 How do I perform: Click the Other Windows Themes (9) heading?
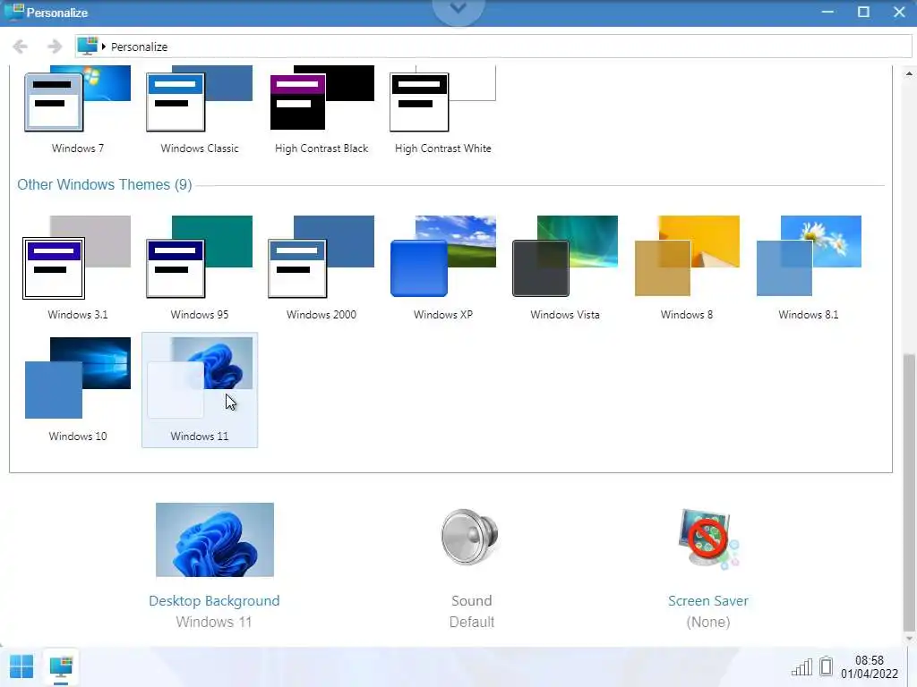click(x=104, y=184)
